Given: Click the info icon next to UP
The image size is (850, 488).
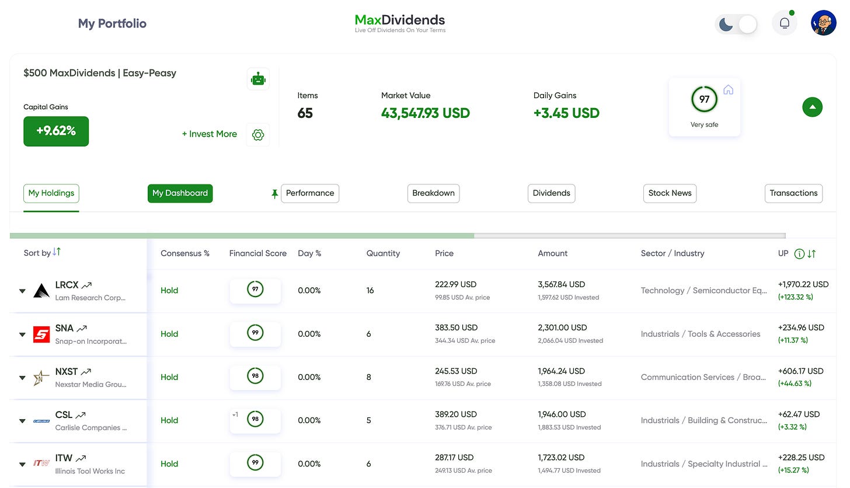Looking at the screenshot, I should click(799, 253).
